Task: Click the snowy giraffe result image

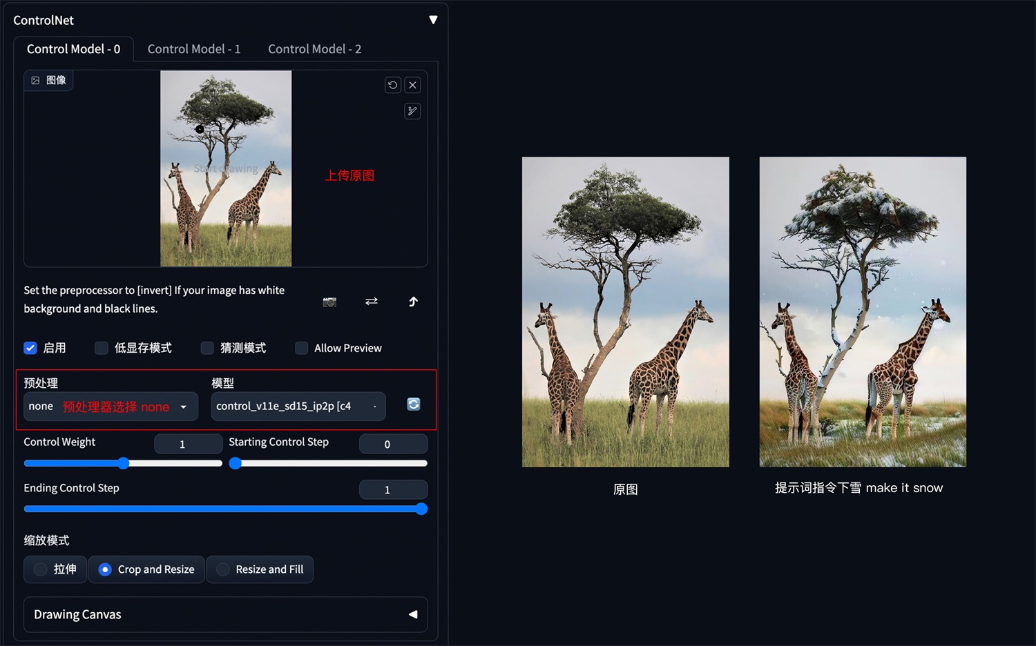Action: [863, 312]
